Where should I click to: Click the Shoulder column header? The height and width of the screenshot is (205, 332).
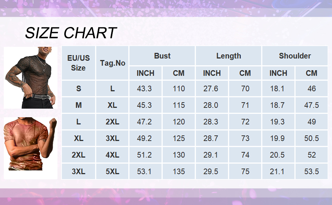[x=295, y=56]
